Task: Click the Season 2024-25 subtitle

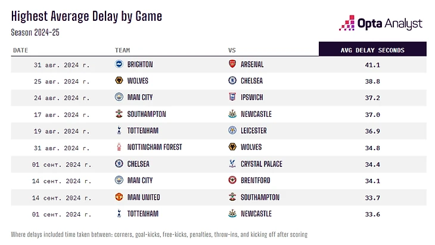Action: coord(35,32)
